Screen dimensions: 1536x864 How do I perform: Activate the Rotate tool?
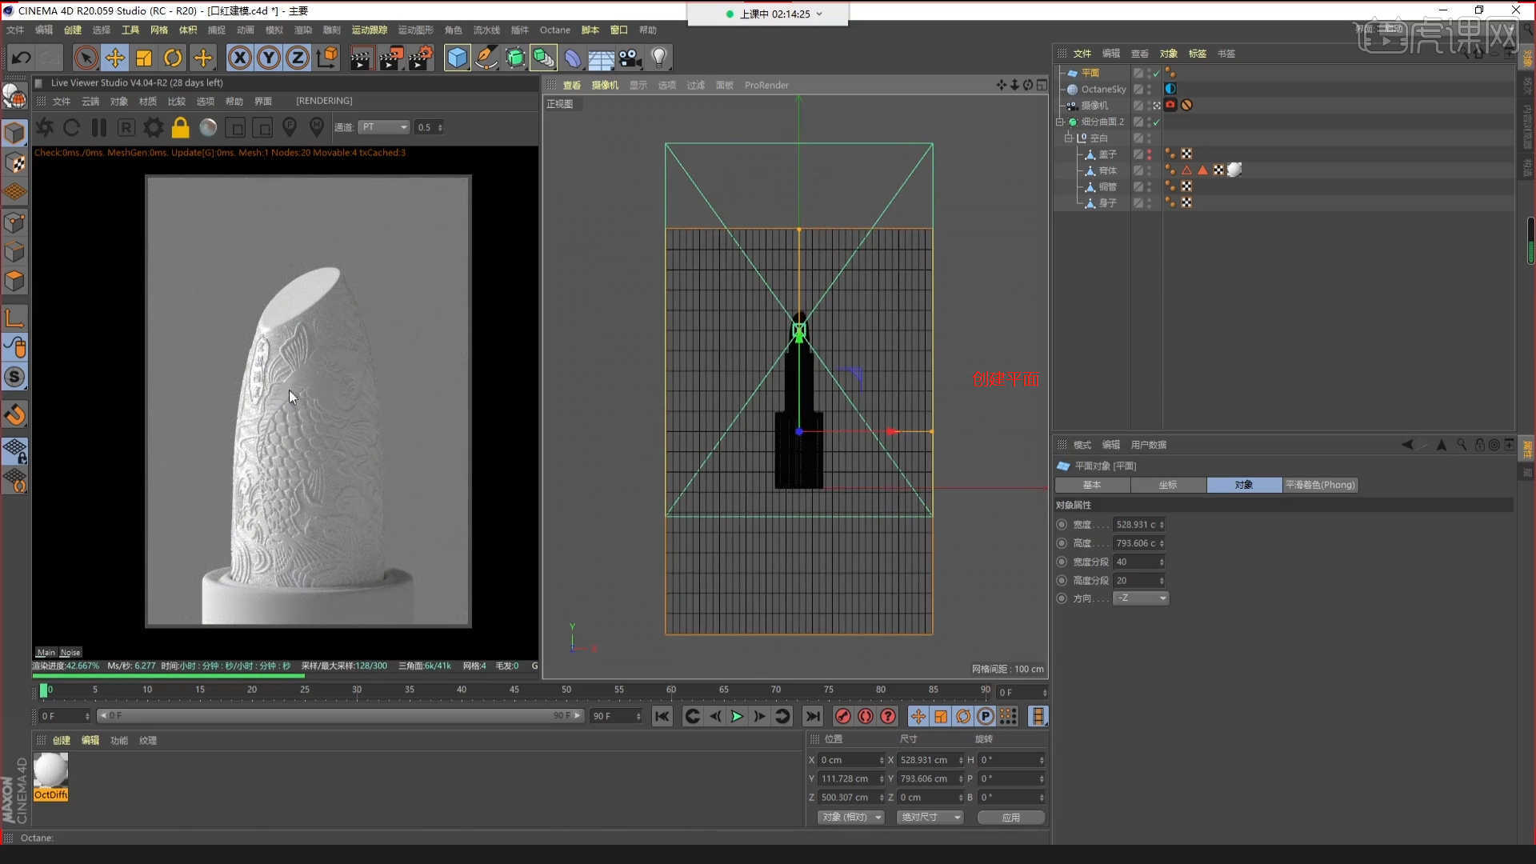pos(173,58)
